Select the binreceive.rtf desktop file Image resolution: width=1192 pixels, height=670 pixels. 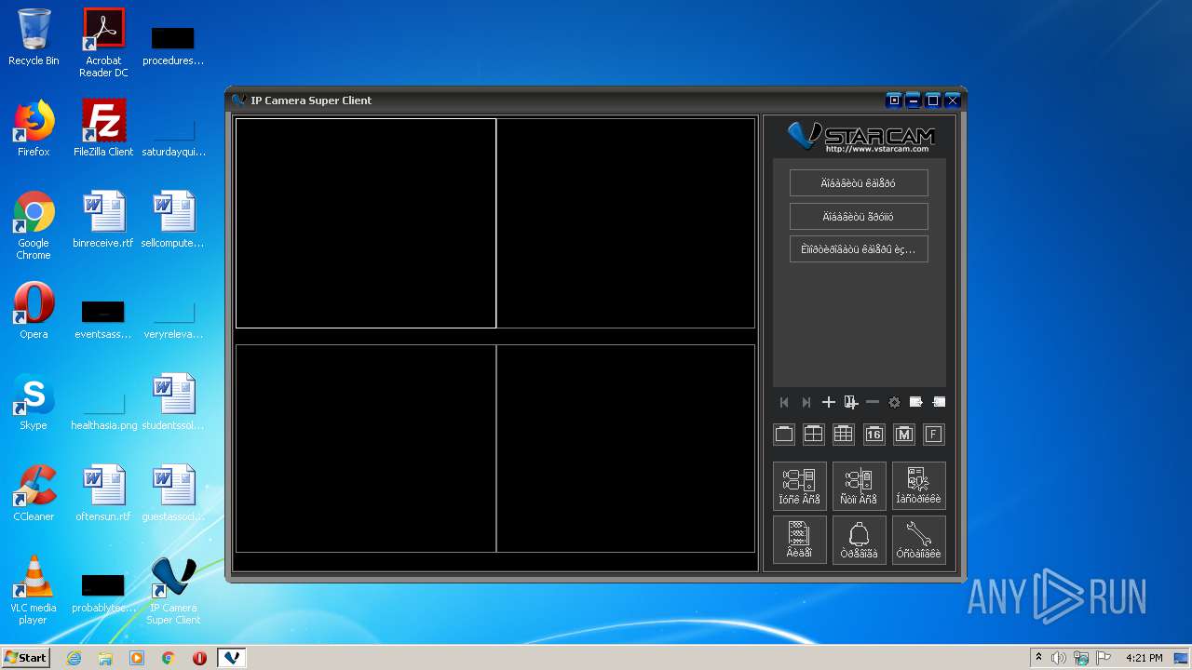click(x=103, y=219)
